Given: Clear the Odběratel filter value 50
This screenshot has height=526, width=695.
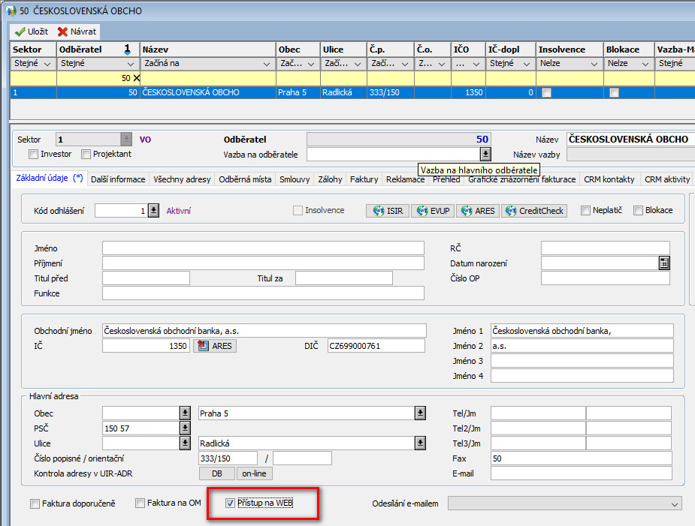Looking at the screenshot, I should click(x=137, y=78).
